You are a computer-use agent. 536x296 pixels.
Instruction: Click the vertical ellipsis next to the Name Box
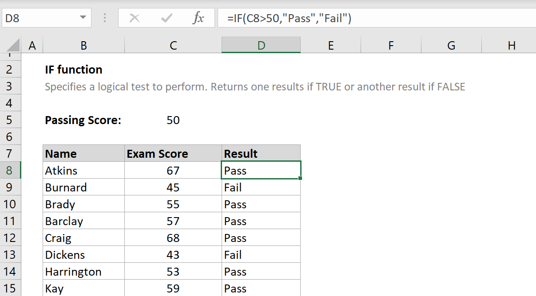pos(105,18)
